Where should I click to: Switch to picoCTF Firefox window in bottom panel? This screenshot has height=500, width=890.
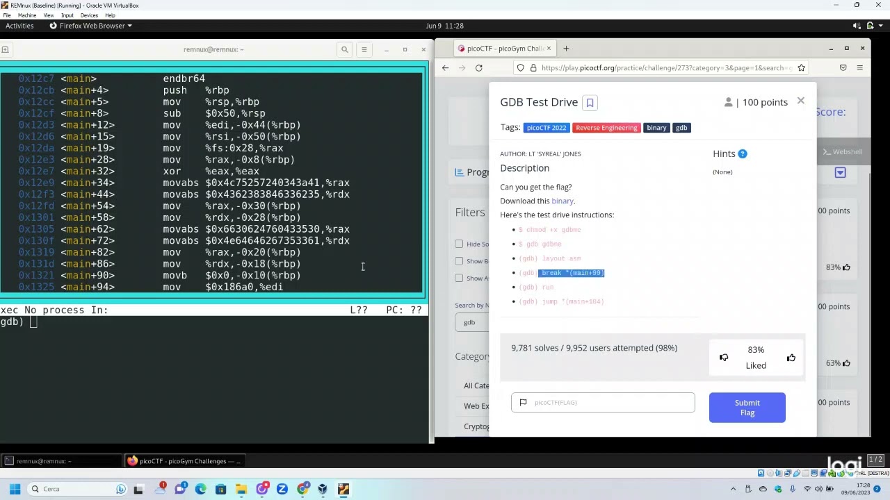(x=185, y=461)
